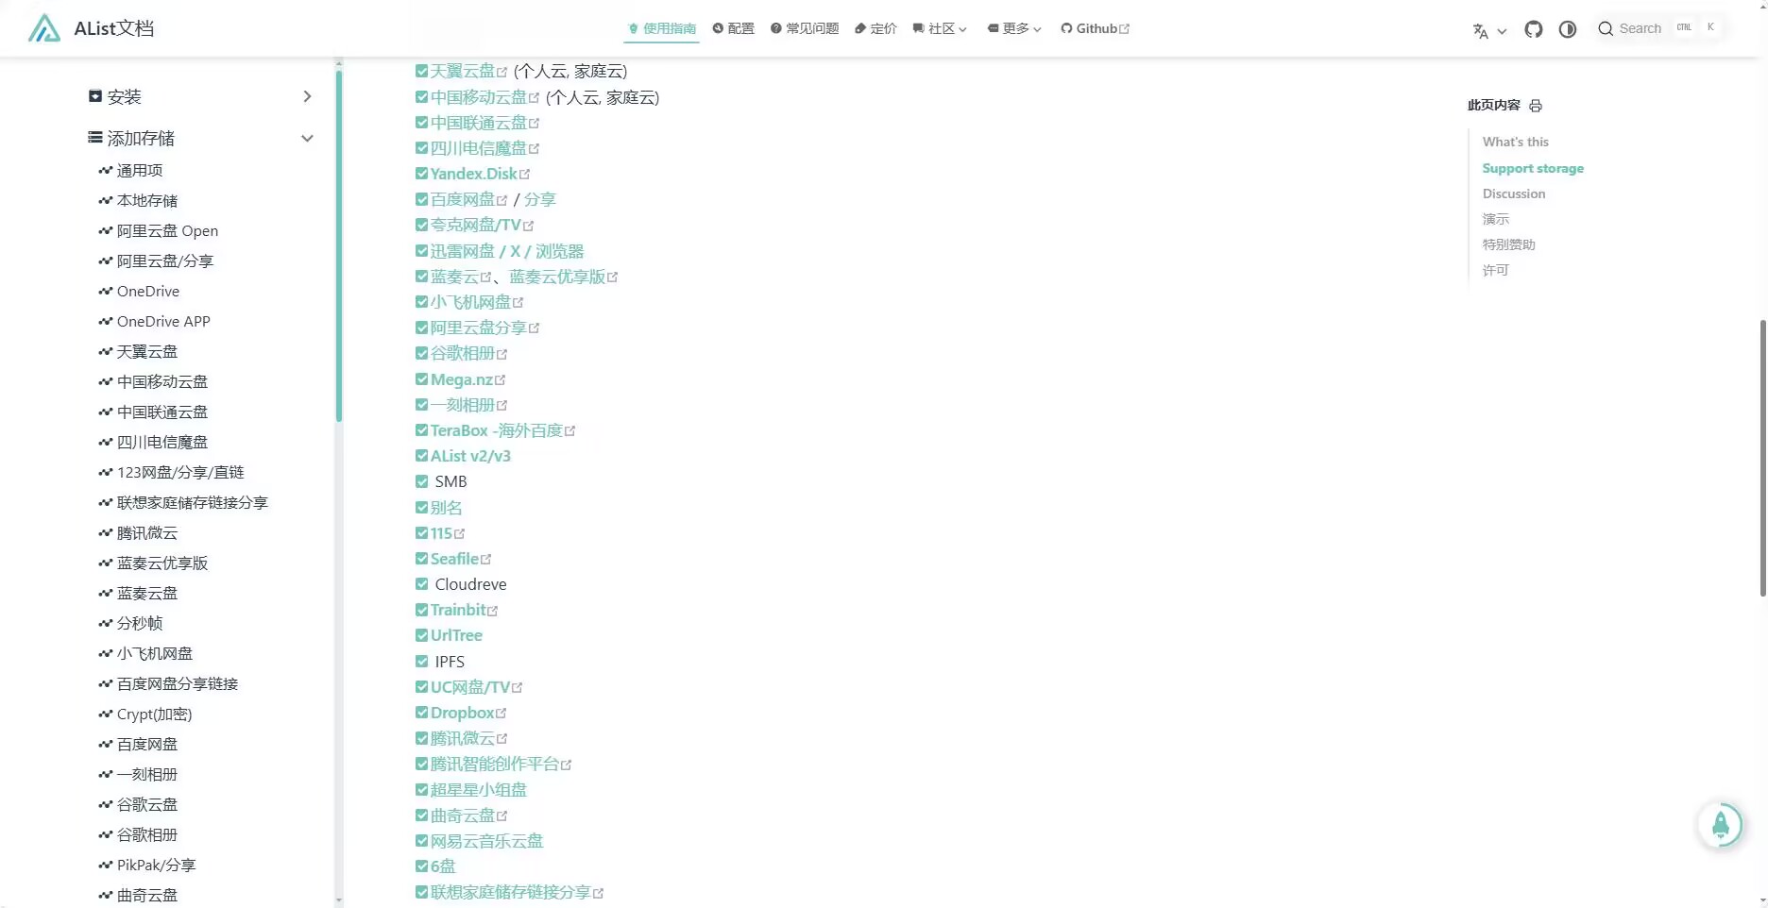
Task: Select 常见问题 in the top navigation
Action: 804,28
